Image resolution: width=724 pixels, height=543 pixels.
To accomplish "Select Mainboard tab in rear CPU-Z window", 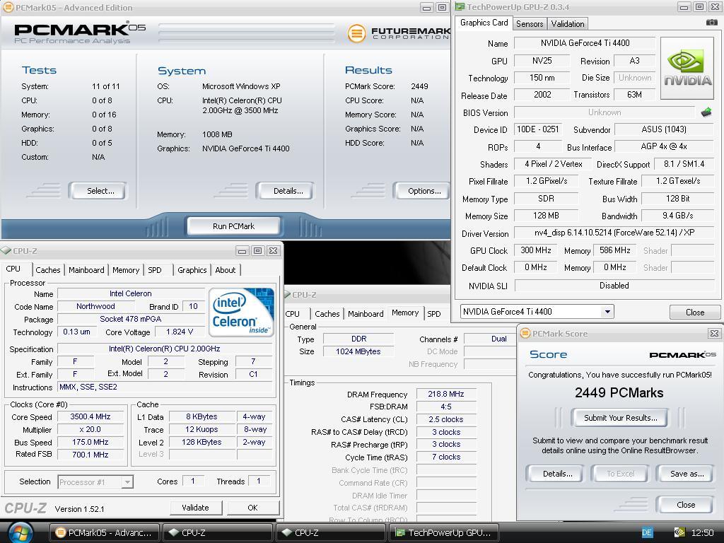I will (x=366, y=313).
